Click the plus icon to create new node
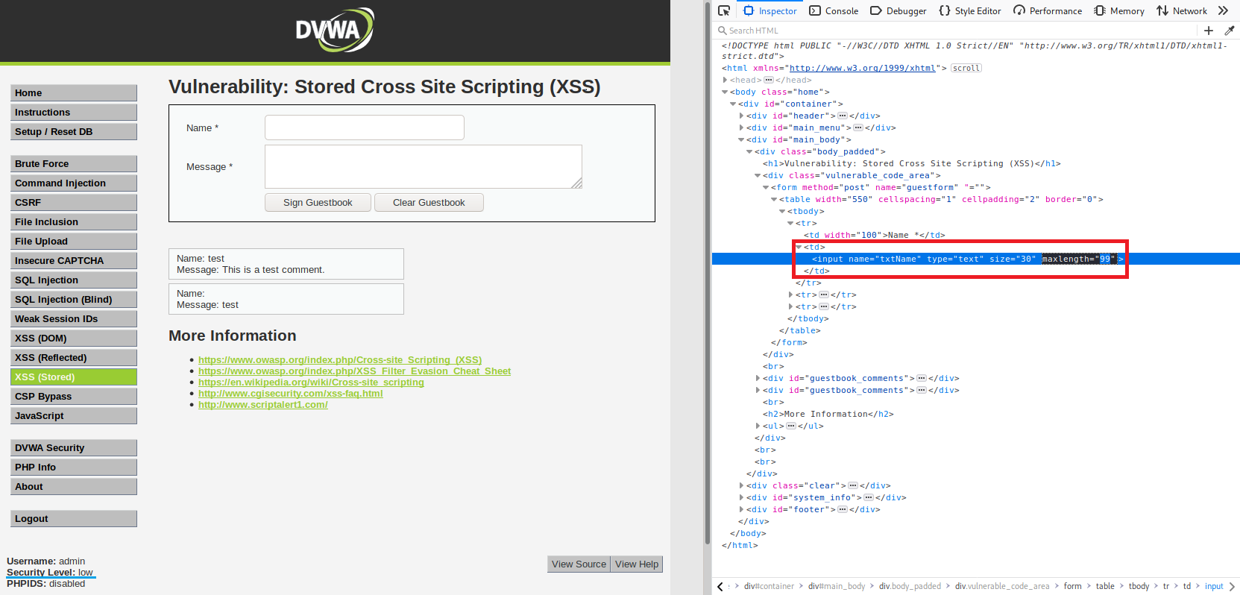Viewport: 1240px width, 595px height. (x=1209, y=31)
